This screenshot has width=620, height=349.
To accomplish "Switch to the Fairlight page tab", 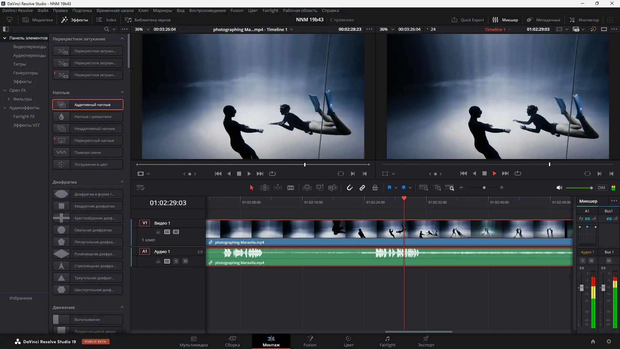I will 387,341.
